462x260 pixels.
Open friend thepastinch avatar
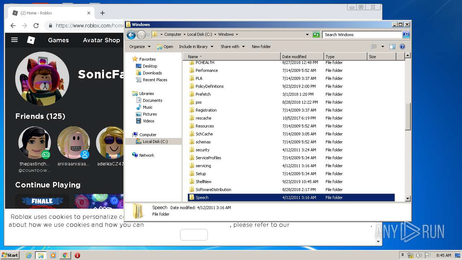tap(35, 143)
